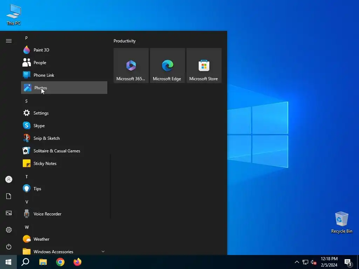Open Snip & Sketch
The height and width of the screenshot is (269, 359).
point(64,138)
